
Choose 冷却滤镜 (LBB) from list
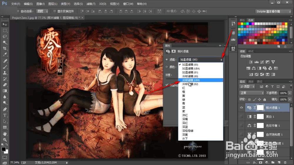pos(201,80)
